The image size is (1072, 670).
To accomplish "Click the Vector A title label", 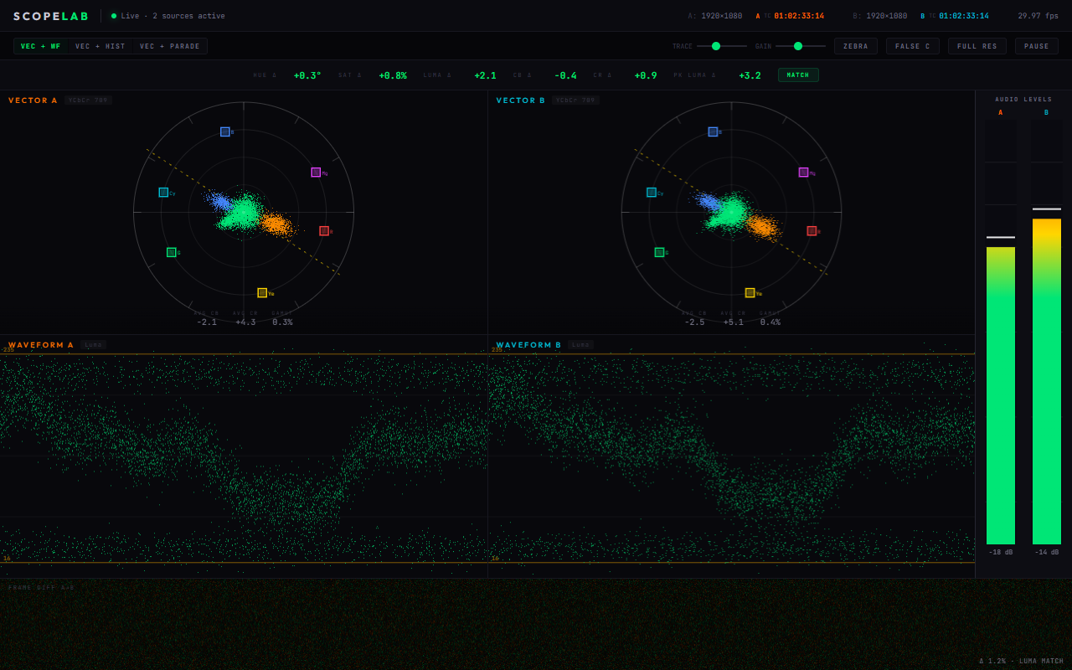I will tap(33, 100).
